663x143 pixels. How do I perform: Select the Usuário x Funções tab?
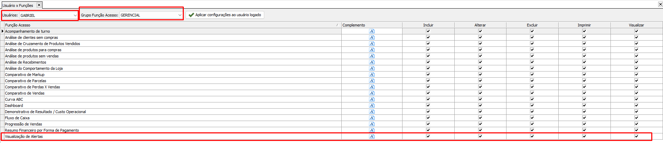tap(18, 5)
